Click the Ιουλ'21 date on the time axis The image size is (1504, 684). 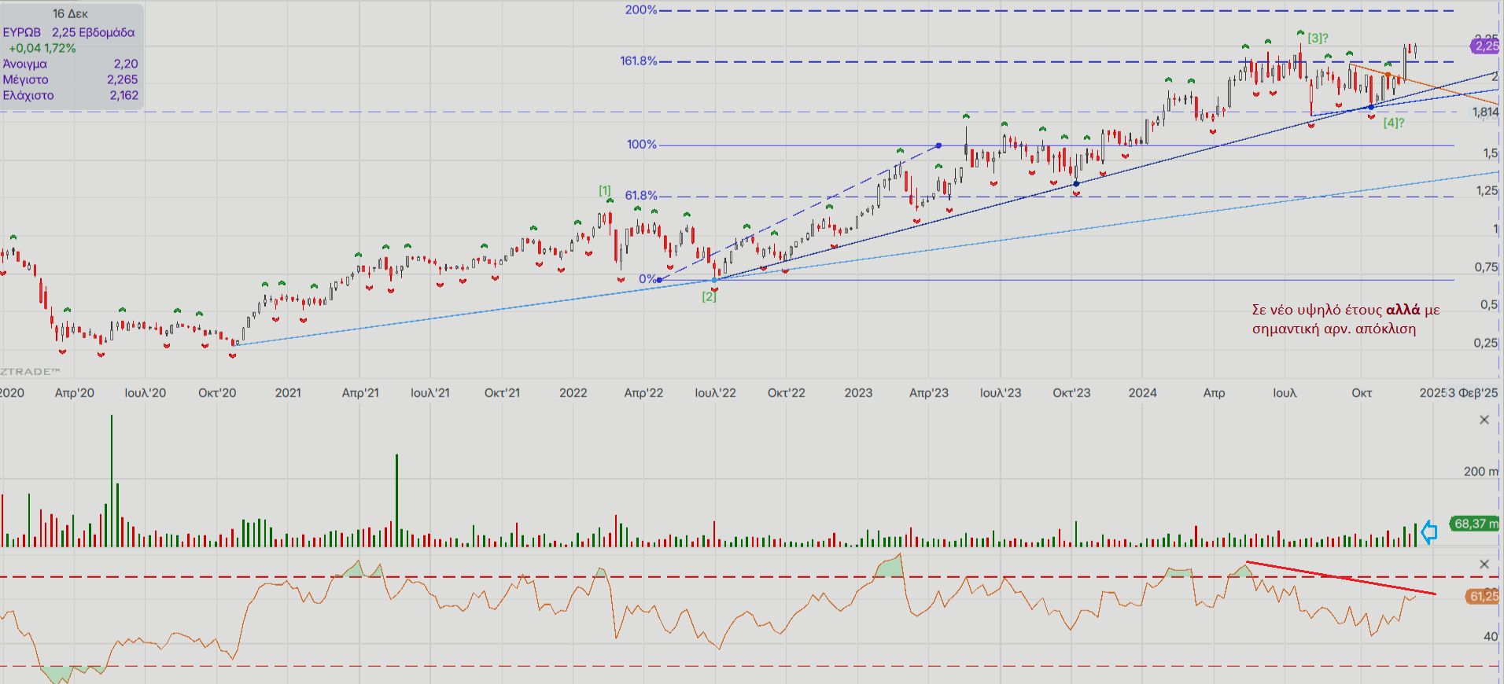click(430, 392)
